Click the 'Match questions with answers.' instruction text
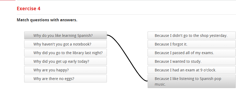Image resolution: width=236 pixels, height=104 pixels. (x=47, y=20)
